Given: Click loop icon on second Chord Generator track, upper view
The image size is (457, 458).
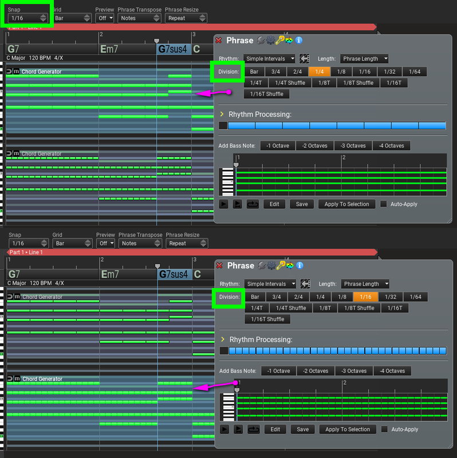Looking at the screenshot, I should pyautogui.click(x=9, y=153).
